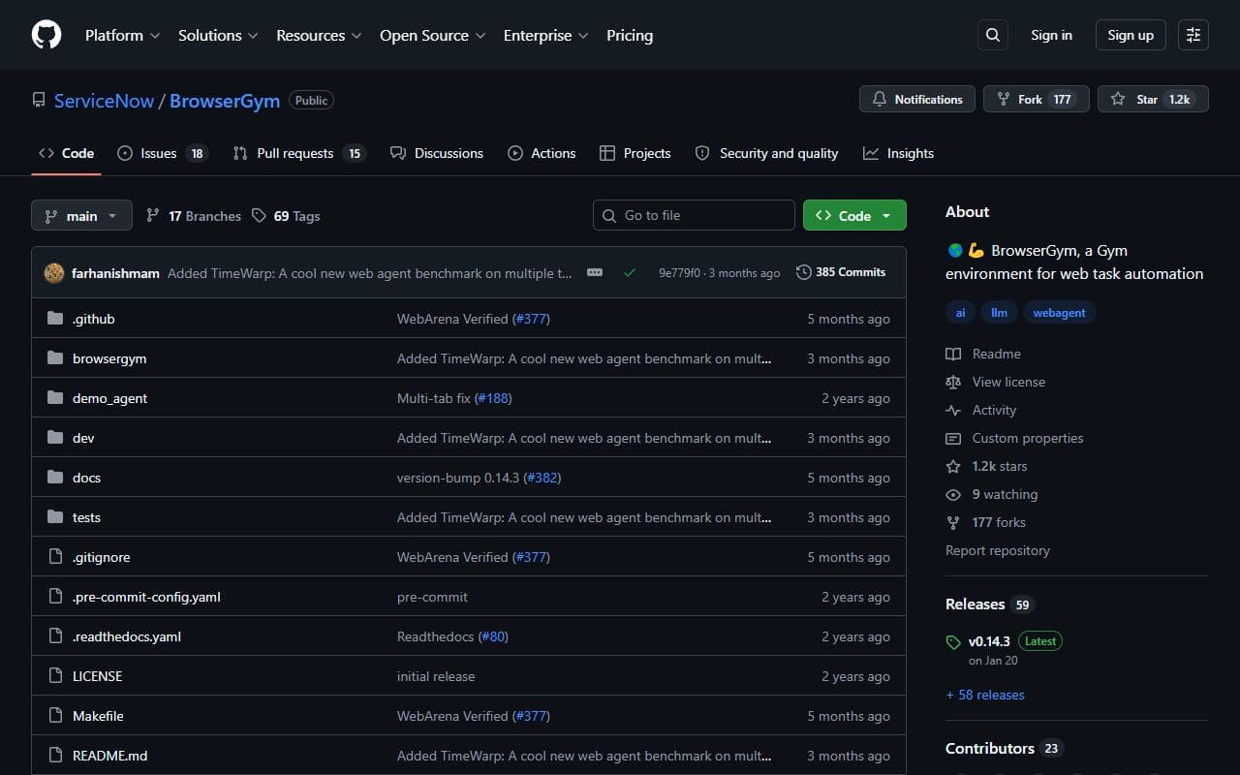This screenshot has height=775, width=1240.
Task: Expand the Solutions menu
Action: pos(218,35)
